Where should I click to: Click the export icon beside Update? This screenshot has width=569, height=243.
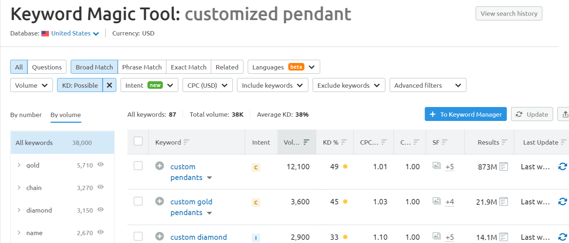(565, 114)
